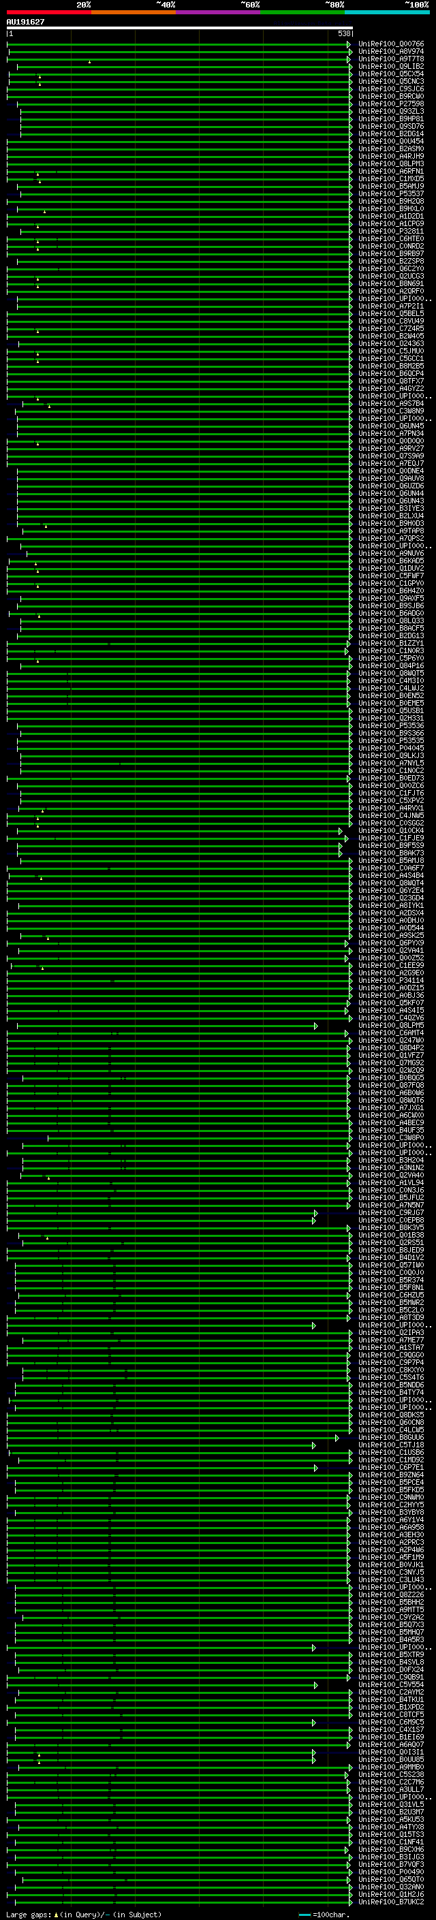Select the UniRef100_B8AK73 label
The width and height of the screenshot is (436, 1920).
tap(391, 853)
